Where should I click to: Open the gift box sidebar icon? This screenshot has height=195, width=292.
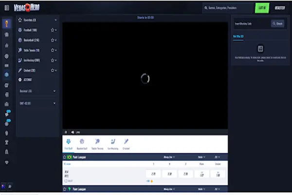tap(7, 35)
